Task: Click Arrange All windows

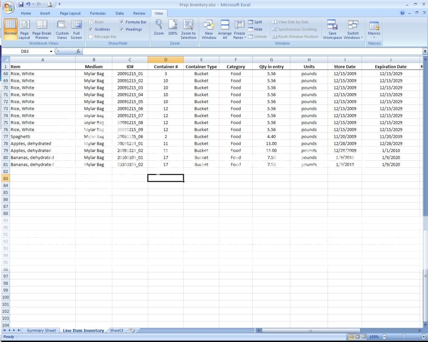Action: [x=225, y=29]
